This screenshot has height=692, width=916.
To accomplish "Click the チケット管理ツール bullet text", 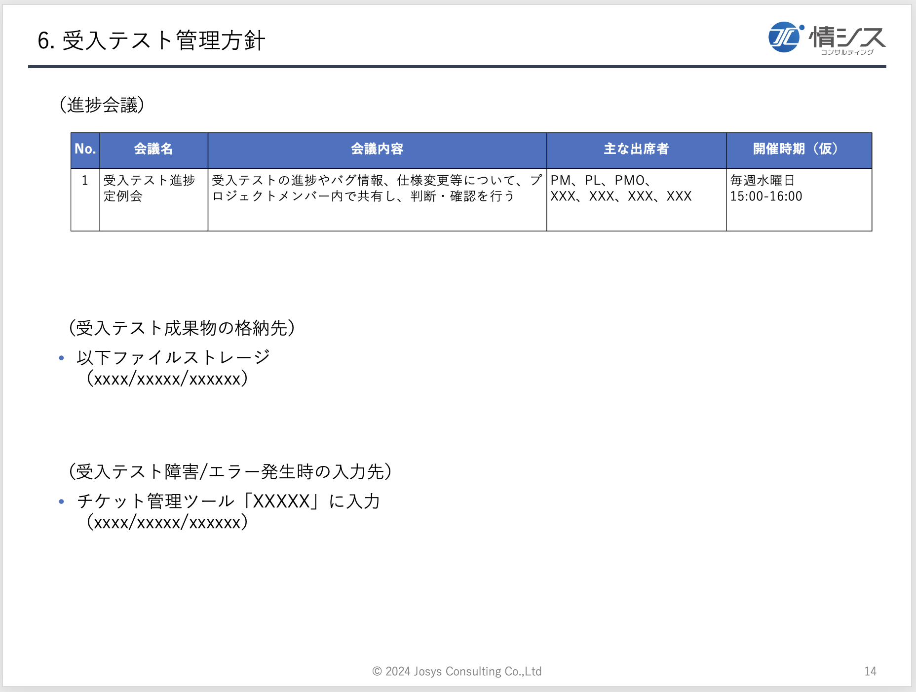I will click(229, 501).
